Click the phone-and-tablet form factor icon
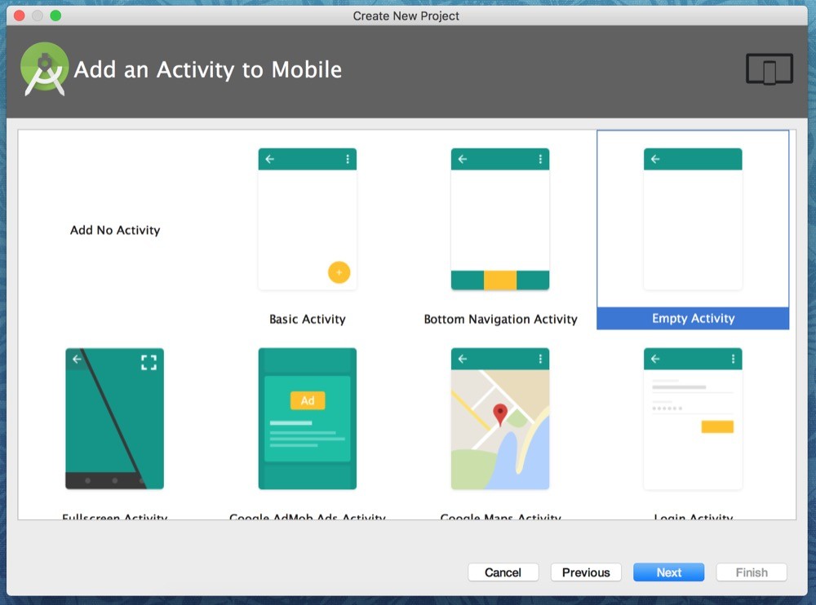Viewport: 816px width, 605px height. coord(768,68)
